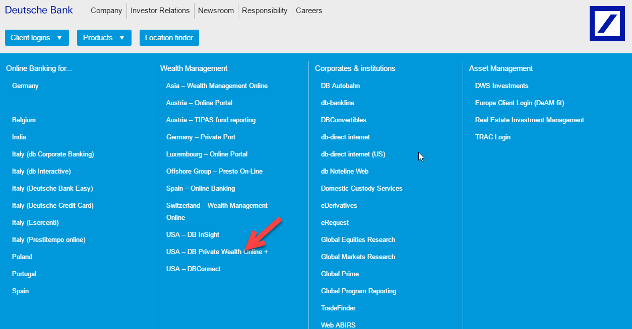Select Germany online banking

(25, 86)
